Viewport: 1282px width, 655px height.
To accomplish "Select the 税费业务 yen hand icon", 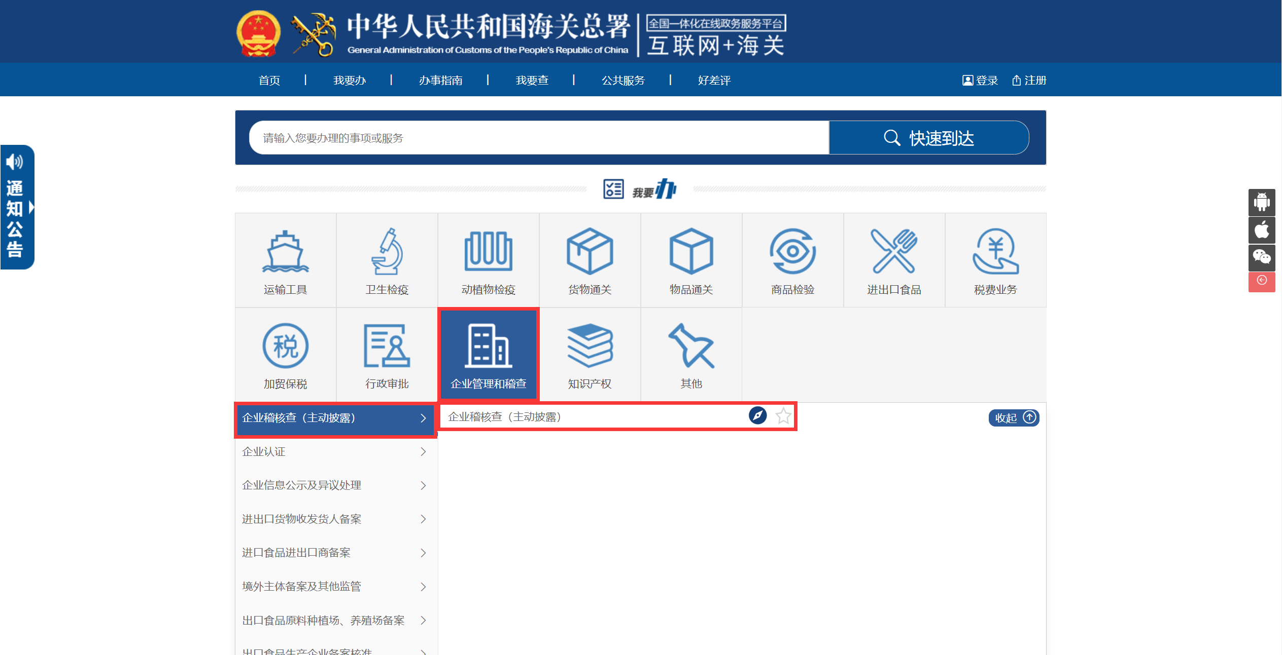I will [x=995, y=252].
